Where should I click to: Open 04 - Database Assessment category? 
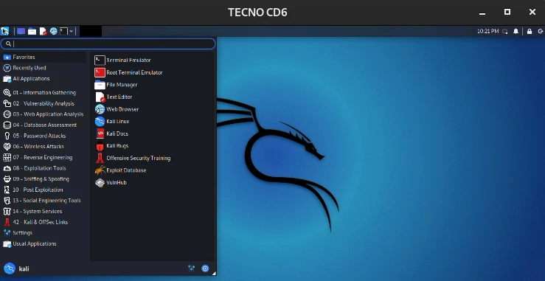44,125
